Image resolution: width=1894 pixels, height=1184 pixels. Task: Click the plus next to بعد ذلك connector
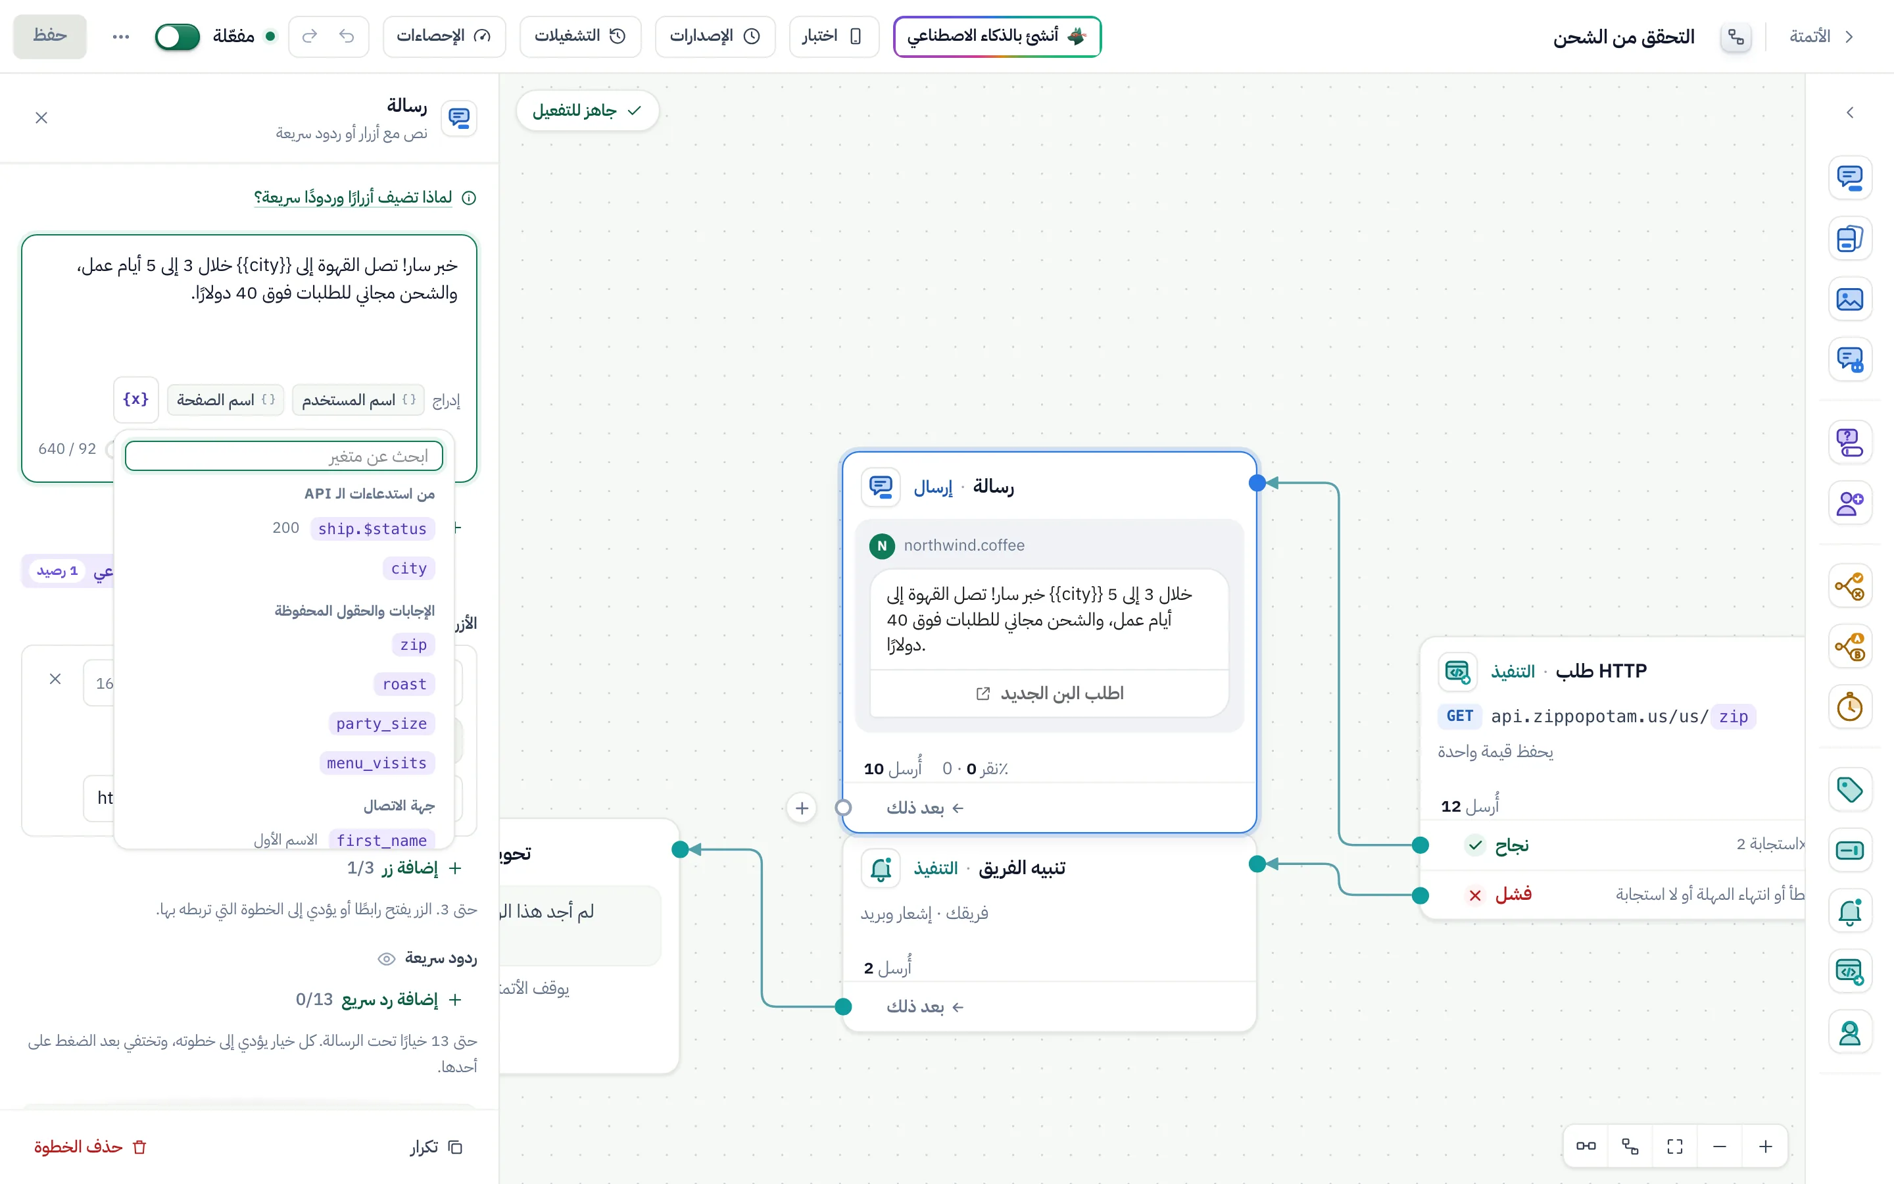tap(802, 807)
